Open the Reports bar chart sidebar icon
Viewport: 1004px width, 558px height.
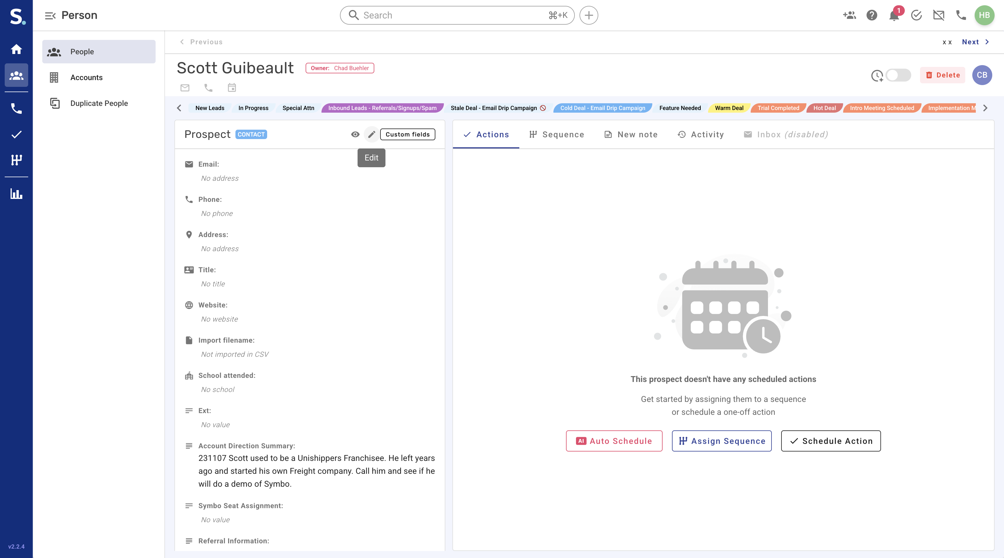[16, 194]
